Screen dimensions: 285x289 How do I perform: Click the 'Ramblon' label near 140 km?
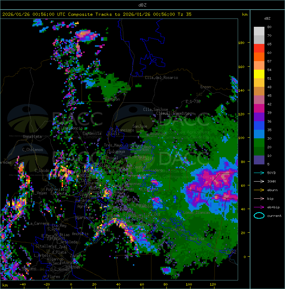coord(112,99)
